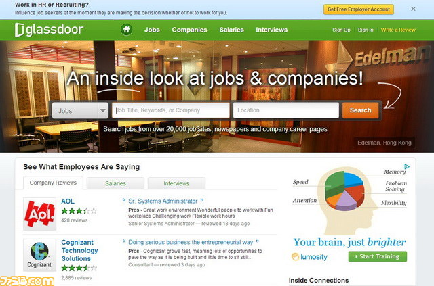The height and width of the screenshot is (286, 434).
Task: Click the Write a Review link
Action: click(398, 30)
